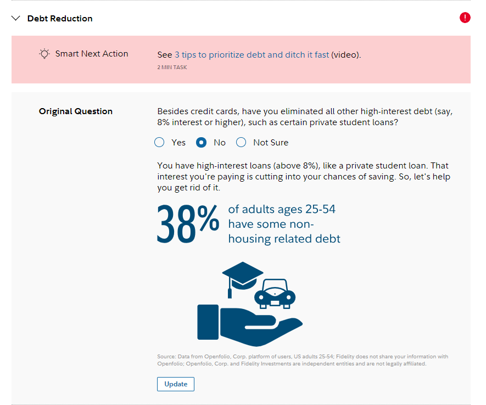Screen dimensions: 486x405
Task: Click the high-interest debt question text
Action: click(x=305, y=117)
